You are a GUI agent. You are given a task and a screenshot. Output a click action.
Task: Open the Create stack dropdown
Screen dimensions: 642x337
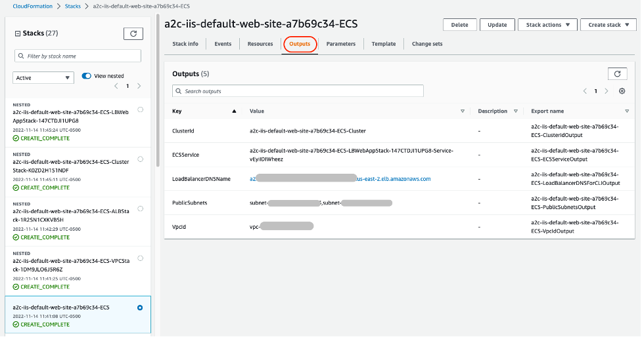coord(608,25)
